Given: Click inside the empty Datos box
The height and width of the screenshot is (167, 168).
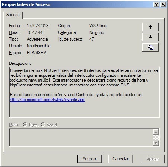Looking at the screenshot, I should pyautogui.click(x=81, y=138).
